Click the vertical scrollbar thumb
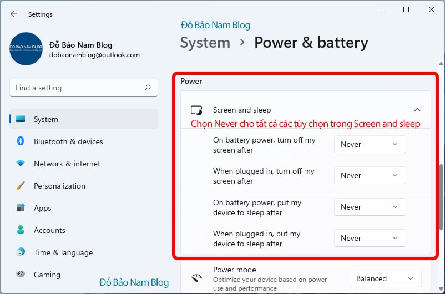 (x=441, y=197)
